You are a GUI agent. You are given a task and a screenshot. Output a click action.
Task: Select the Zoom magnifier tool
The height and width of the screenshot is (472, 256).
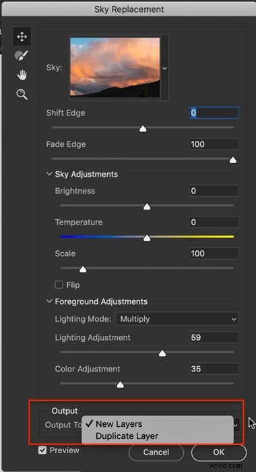(x=22, y=94)
